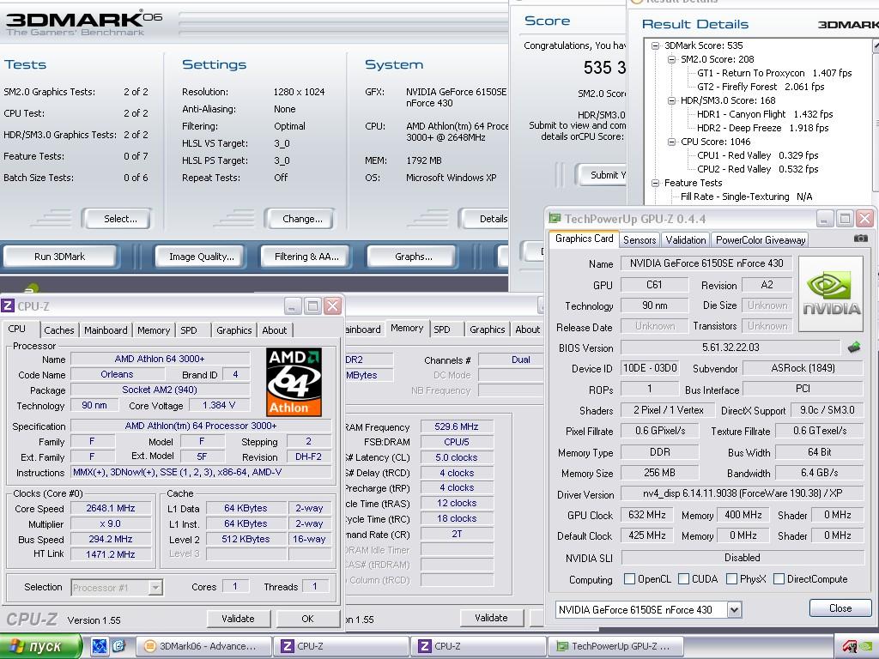The height and width of the screenshot is (659, 879).
Task: Collapse the CPU Score tree node
Action: point(671,142)
